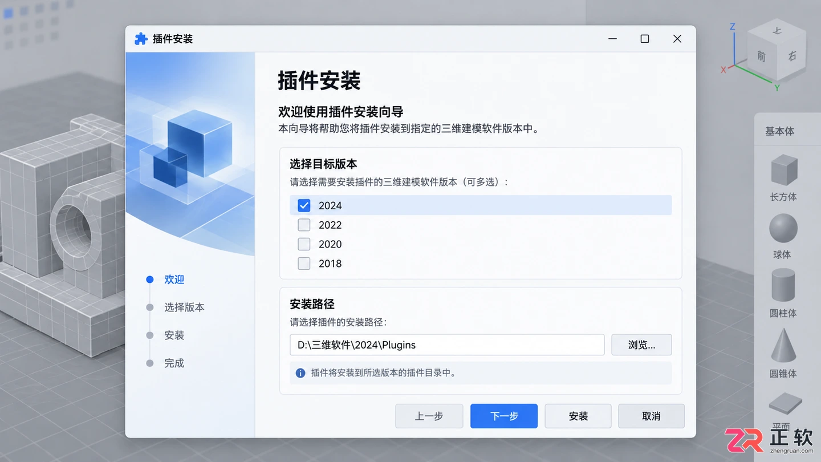
Task: Click the 右 face of the view cube
Action: [791, 55]
